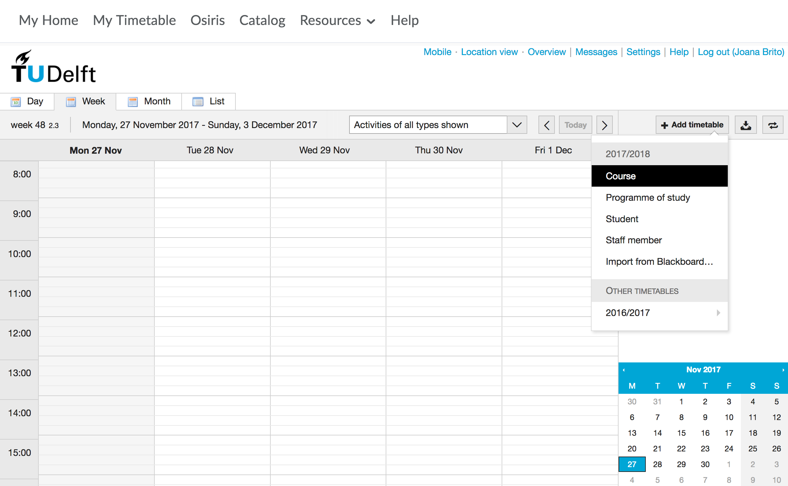Open Activities filter type dropdown
This screenshot has height=486, width=788.
pyautogui.click(x=517, y=125)
